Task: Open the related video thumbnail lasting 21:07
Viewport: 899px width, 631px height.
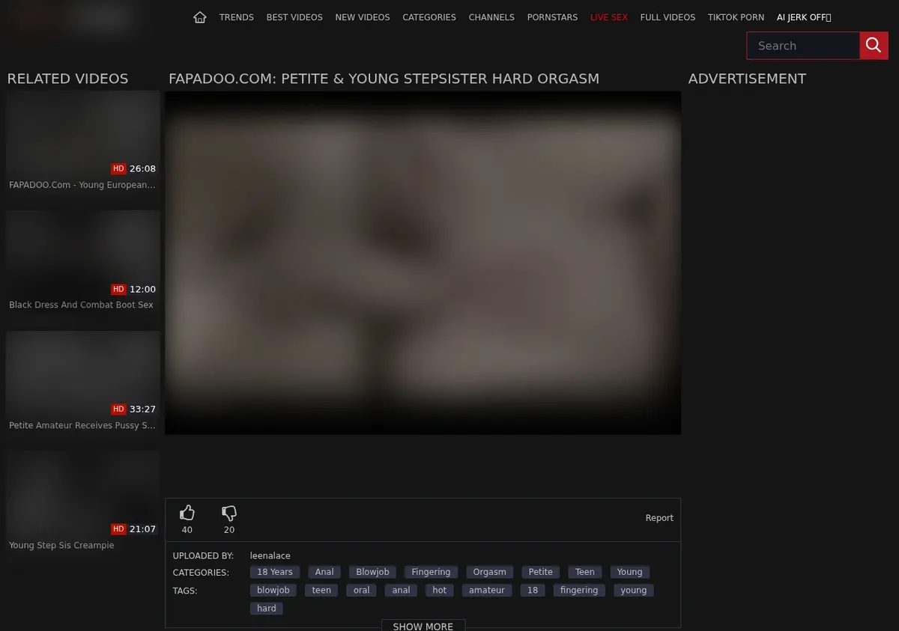Action: click(83, 494)
